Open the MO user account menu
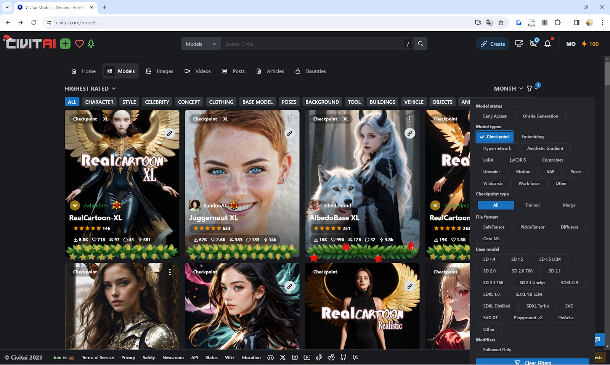The width and height of the screenshot is (610, 365). point(571,44)
